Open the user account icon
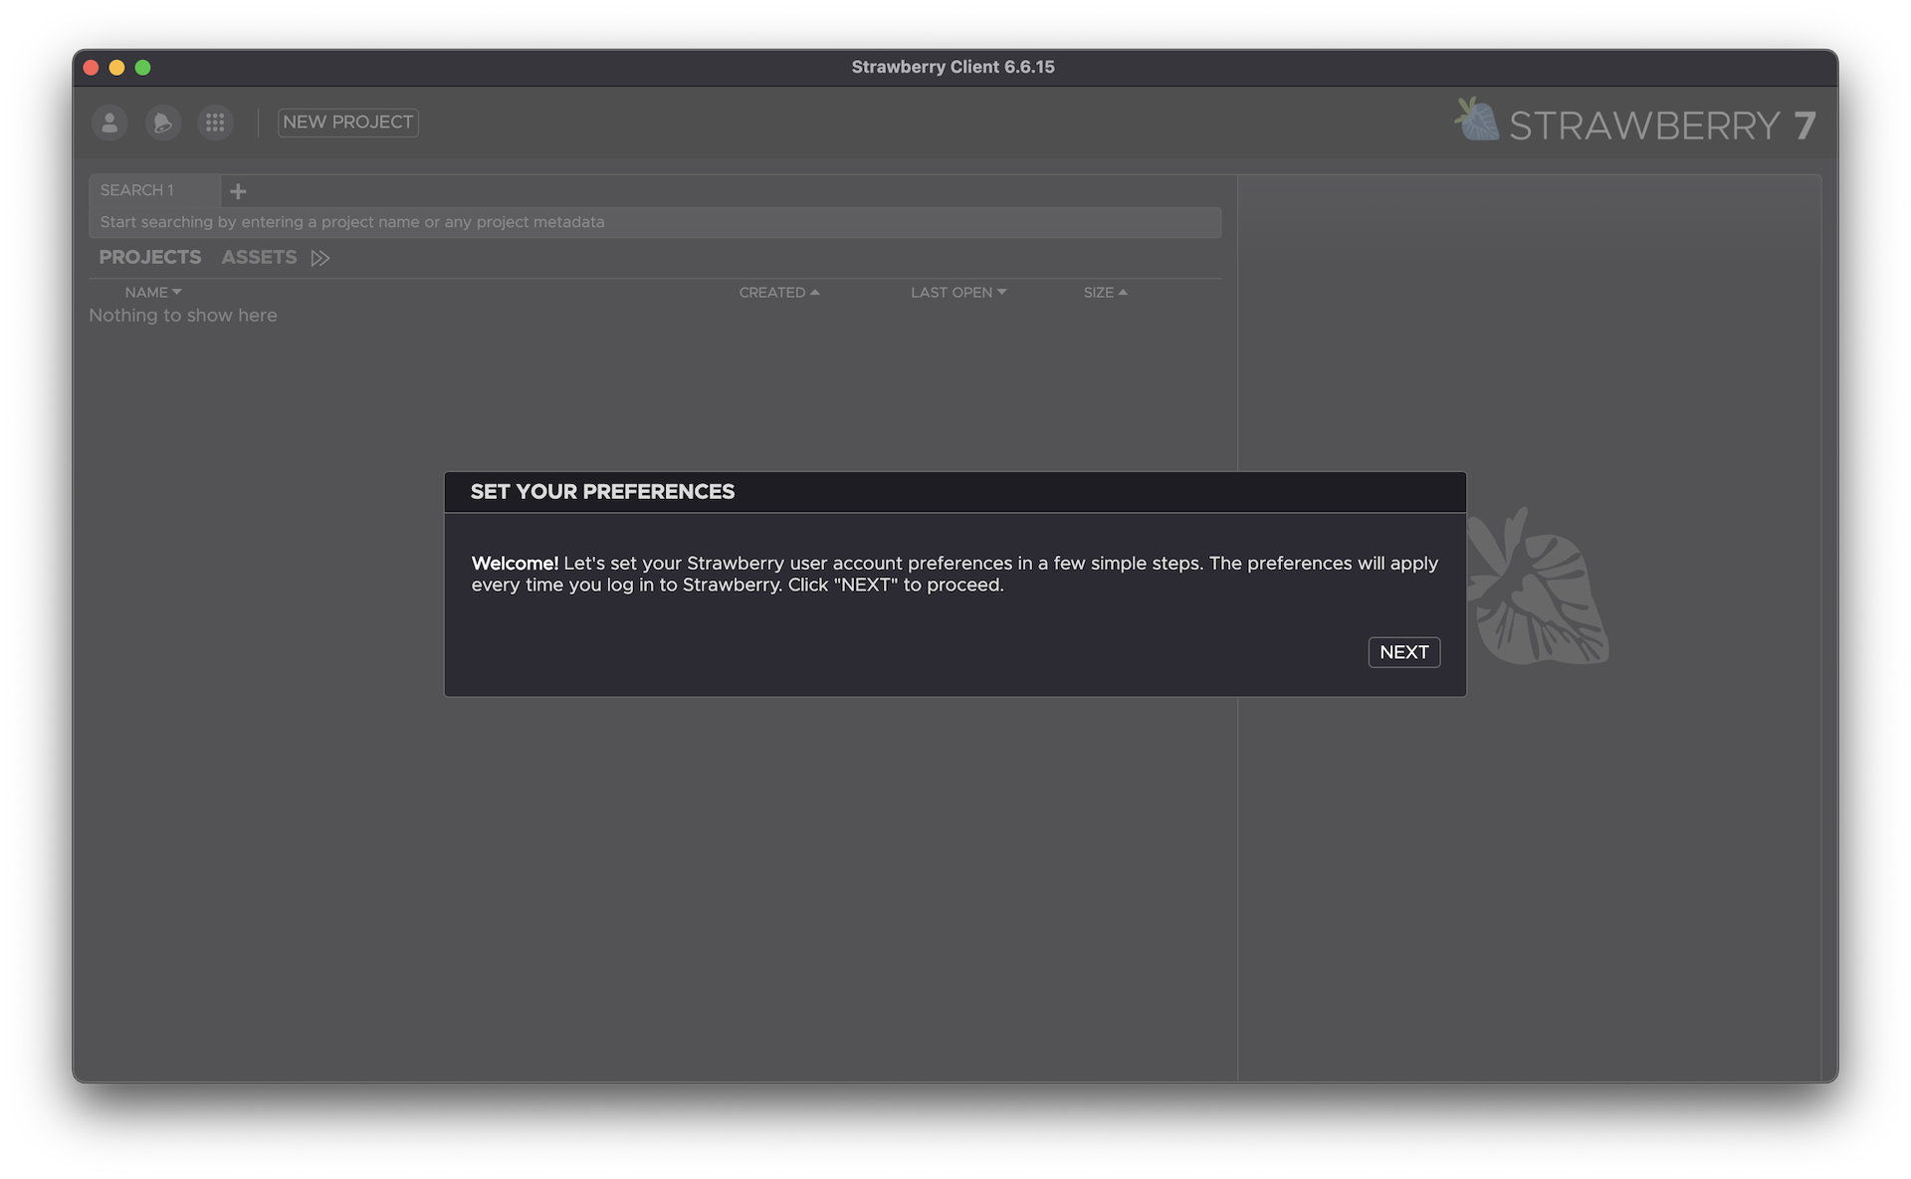This screenshot has width=1911, height=1179. pyautogui.click(x=109, y=122)
